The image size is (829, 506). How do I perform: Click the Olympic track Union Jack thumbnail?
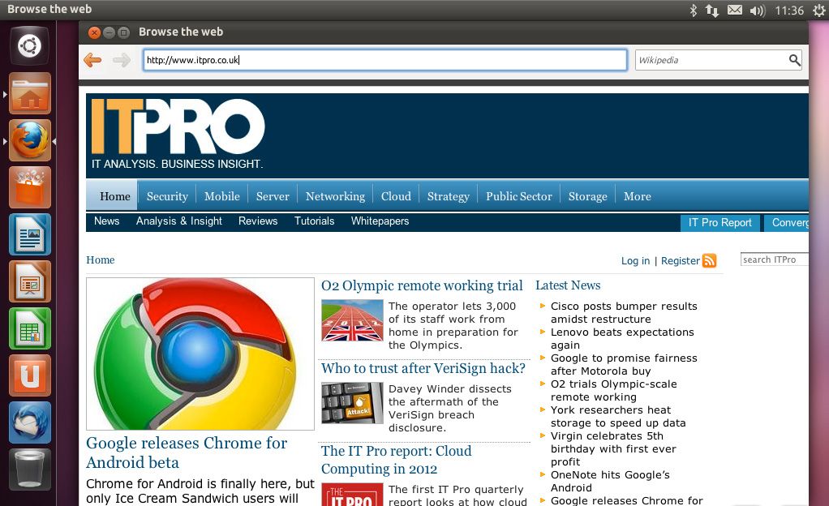click(x=352, y=320)
